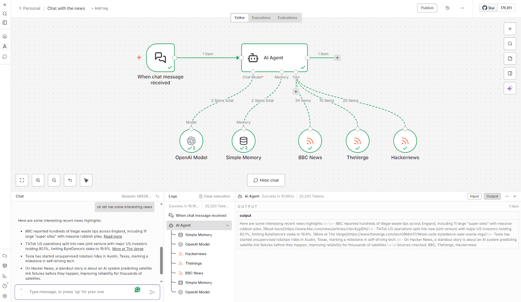Collapse the AI Agent log entry chevron
Image resolution: width=521 pixels, height=302 pixels.
pos(228,225)
